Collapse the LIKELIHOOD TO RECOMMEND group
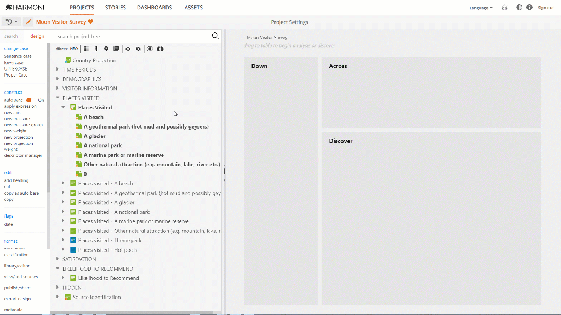 pos(58,268)
